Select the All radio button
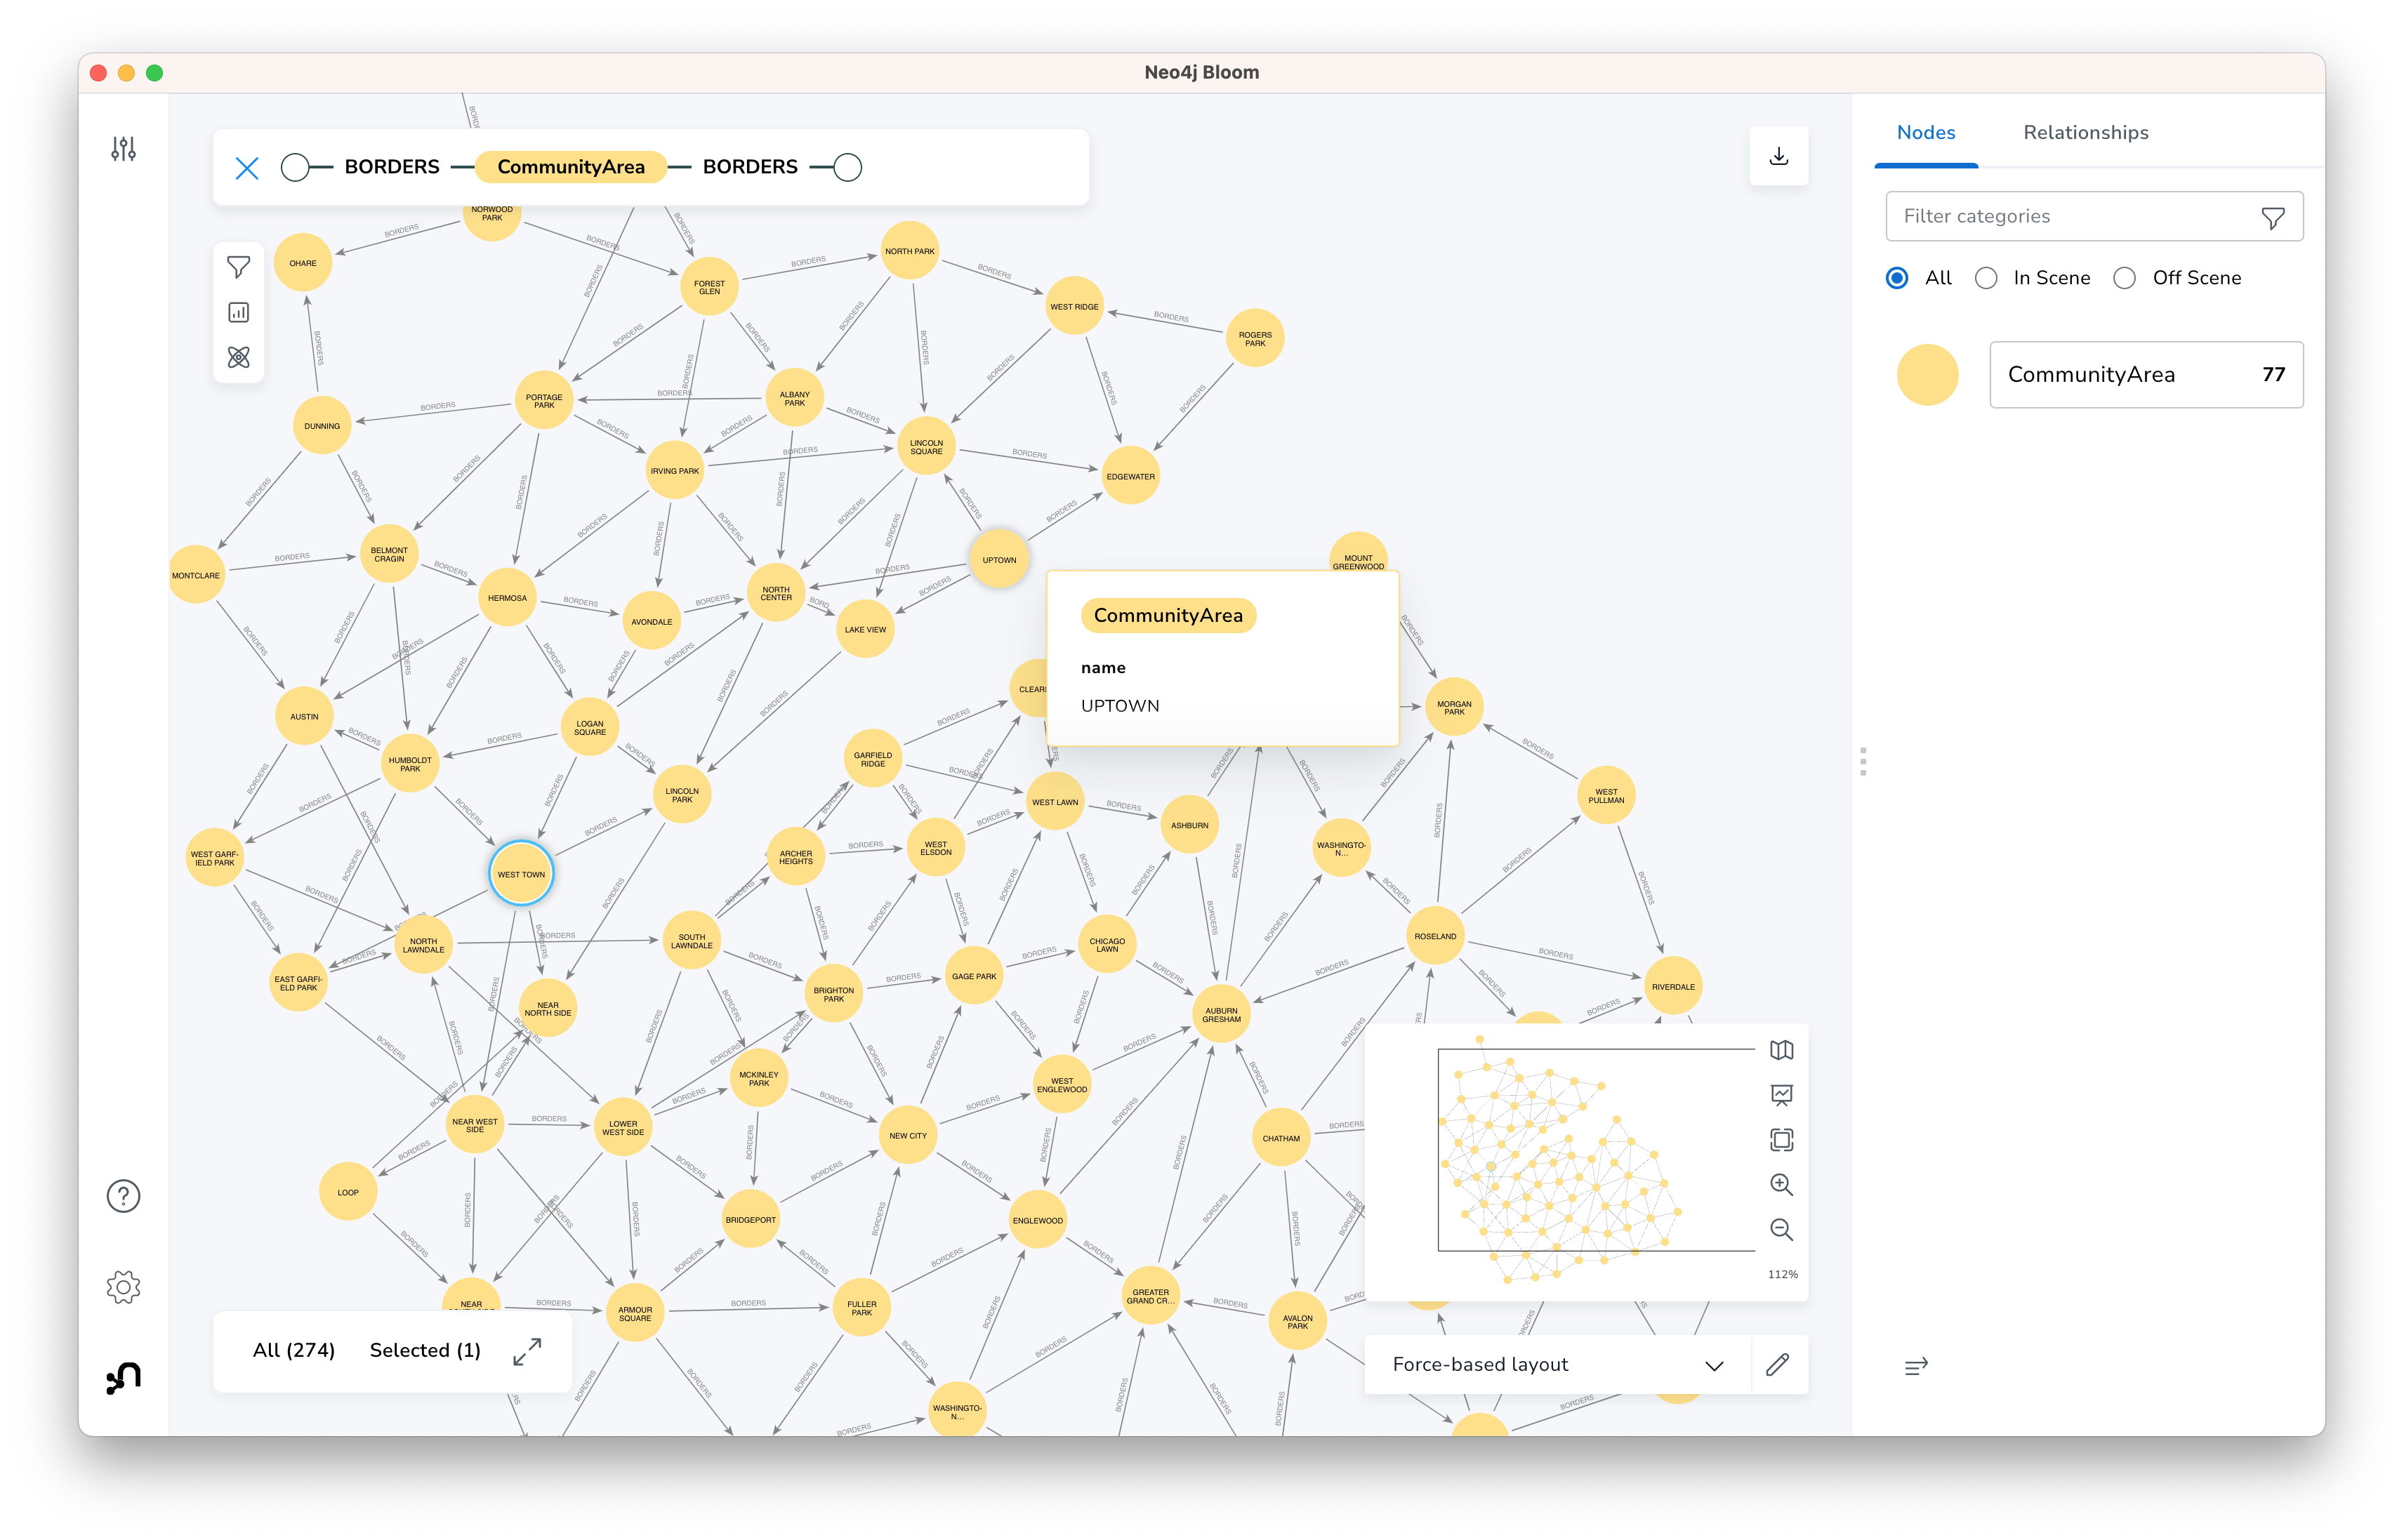 1896,278
